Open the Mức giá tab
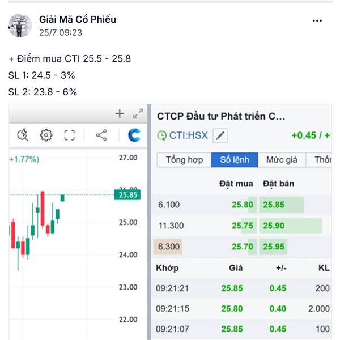Screen dimensions: 340x340 coord(282,160)
